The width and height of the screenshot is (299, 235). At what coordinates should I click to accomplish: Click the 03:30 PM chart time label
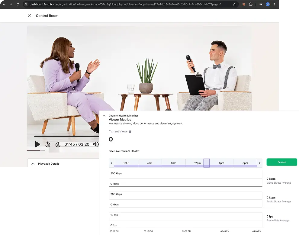(186, 231)
